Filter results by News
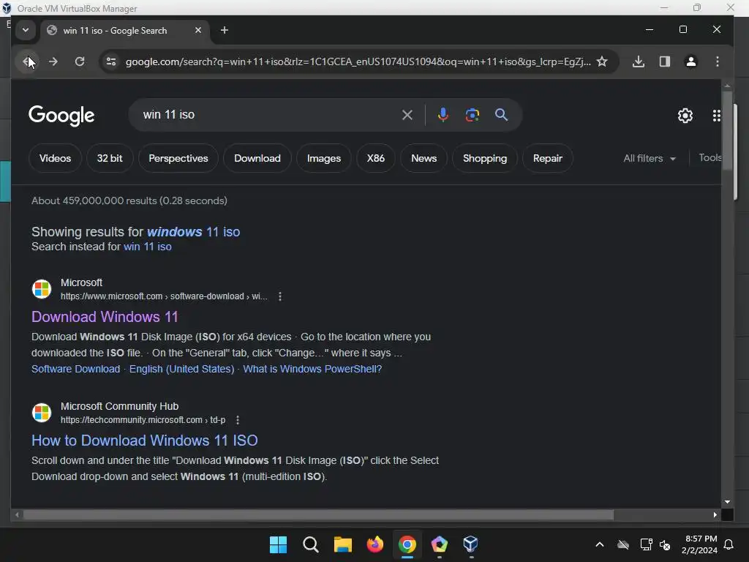The height and width of the screenshot is (562, 749). (424, 158)
